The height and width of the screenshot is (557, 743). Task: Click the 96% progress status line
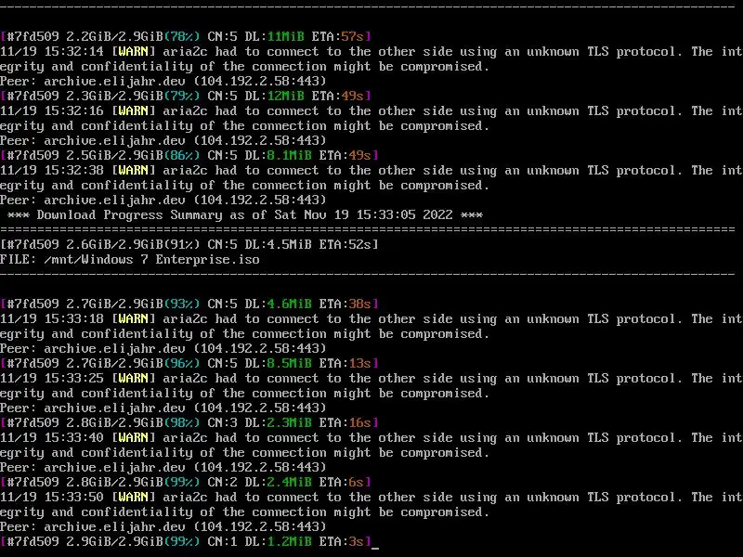coord(189,363)
